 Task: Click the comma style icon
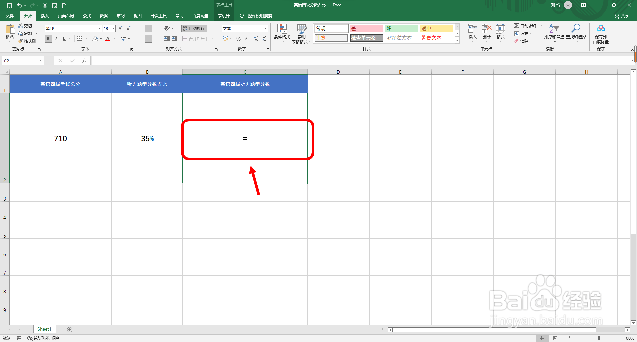tap(246, 39)
